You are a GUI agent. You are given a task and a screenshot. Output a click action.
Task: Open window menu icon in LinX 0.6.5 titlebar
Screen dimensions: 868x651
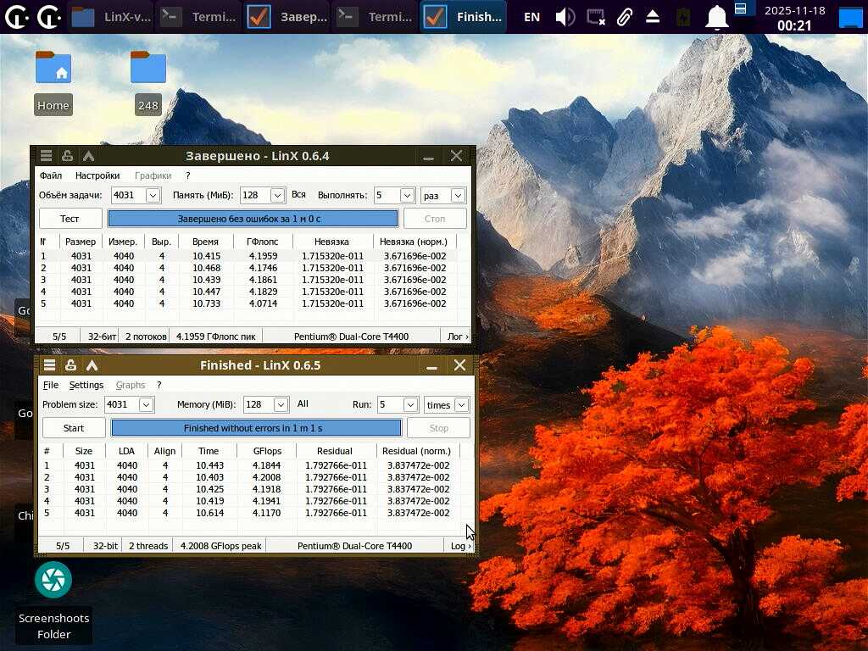click(50, 365)
